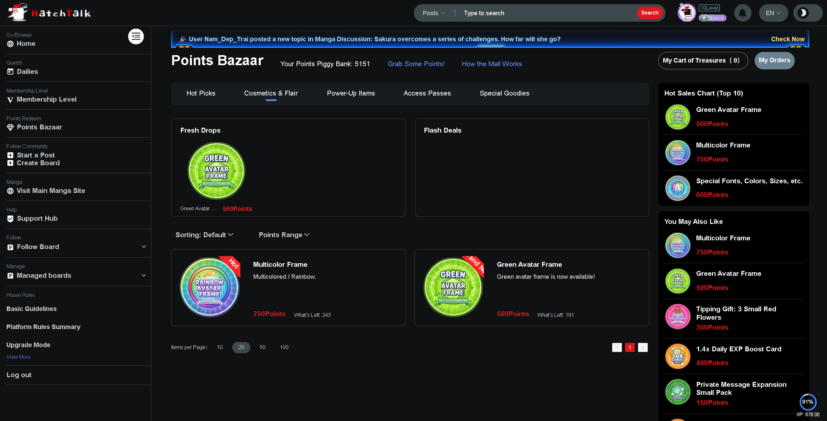The image size is (827, 421).
Task: Collapse the sidebar menu icon
Action: [x=136, y=36]
